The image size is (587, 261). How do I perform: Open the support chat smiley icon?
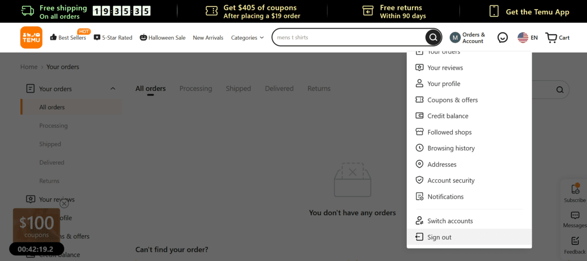502,37
